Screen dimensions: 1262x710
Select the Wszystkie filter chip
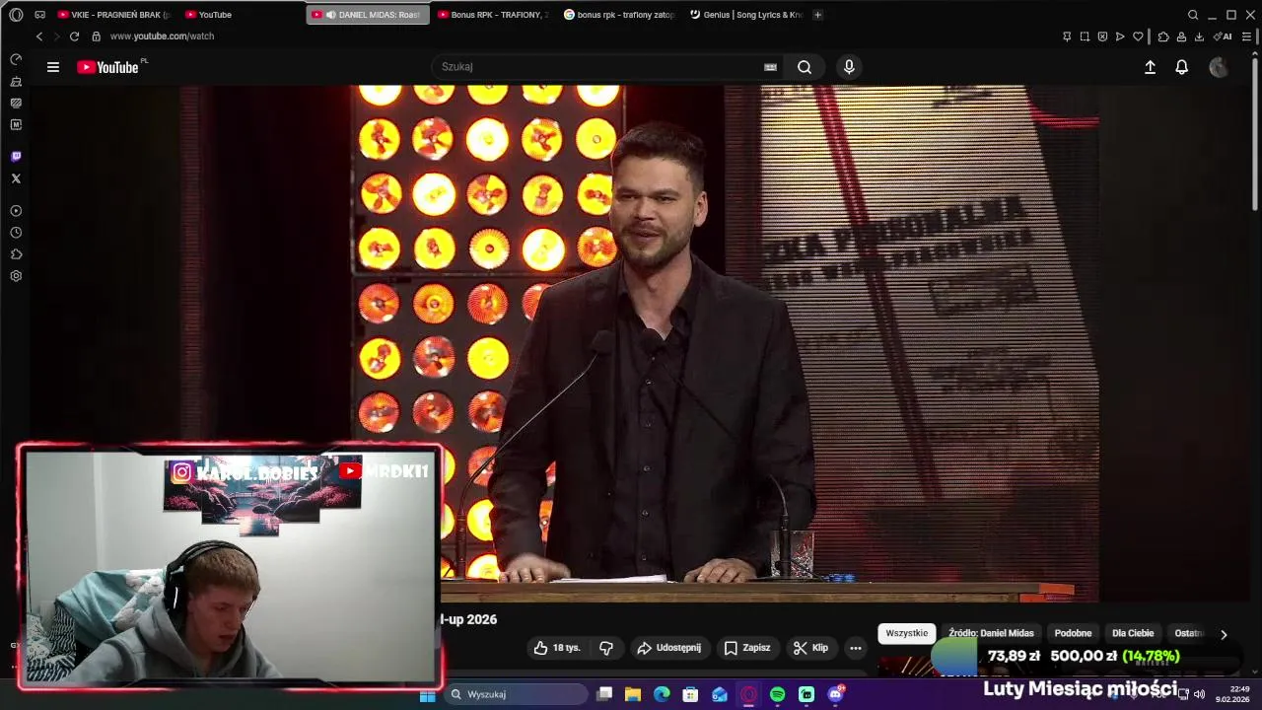click(x=907, y=633)
